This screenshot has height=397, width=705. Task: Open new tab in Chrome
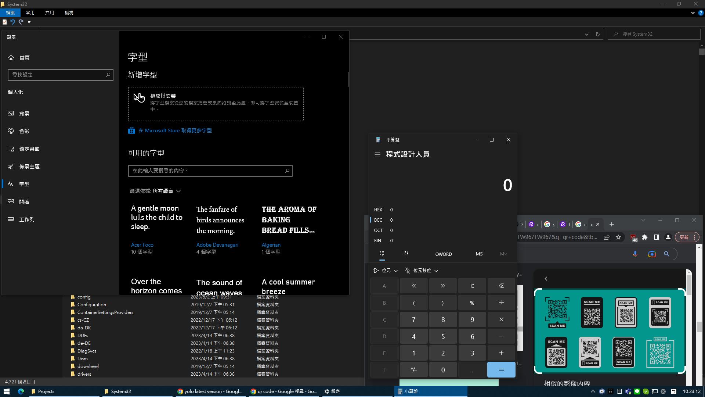point(611,224)
